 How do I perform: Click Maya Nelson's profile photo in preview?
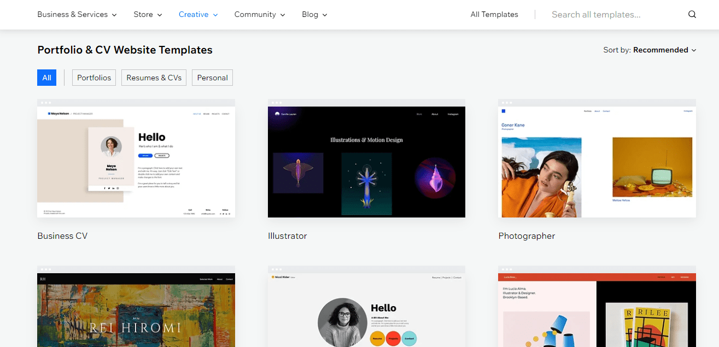coord(111,147)
